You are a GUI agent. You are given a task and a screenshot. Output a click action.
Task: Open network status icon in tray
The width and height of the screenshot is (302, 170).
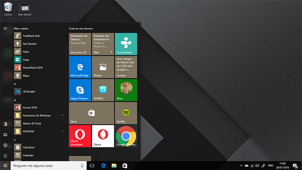252,166
